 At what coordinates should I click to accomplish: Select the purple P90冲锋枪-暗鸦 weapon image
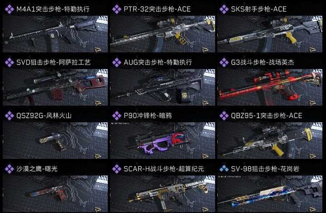point(163,140)
